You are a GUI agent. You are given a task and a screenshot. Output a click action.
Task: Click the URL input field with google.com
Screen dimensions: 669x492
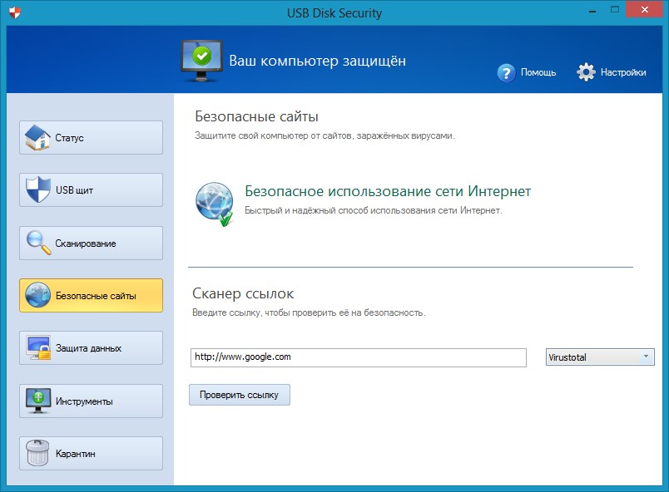(x=358, y=357)
